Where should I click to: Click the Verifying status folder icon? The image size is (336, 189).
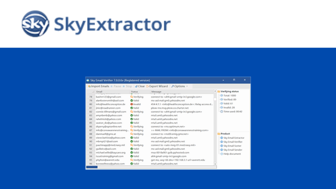point(219,92)
